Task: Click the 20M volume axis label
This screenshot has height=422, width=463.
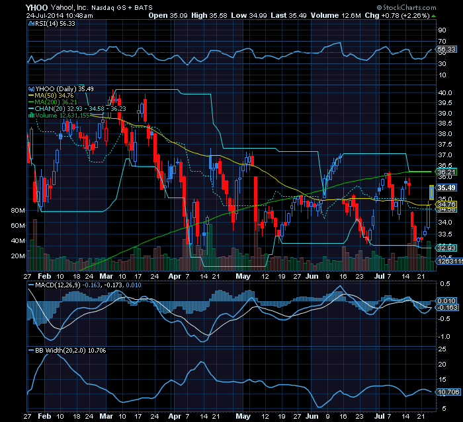Action: coord(18,256)
